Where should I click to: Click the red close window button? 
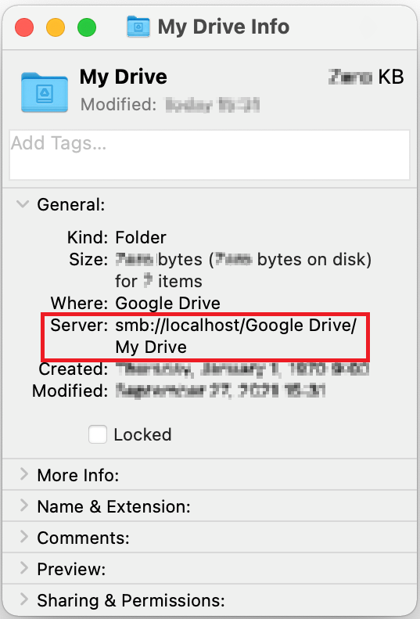tap(24, 27)
